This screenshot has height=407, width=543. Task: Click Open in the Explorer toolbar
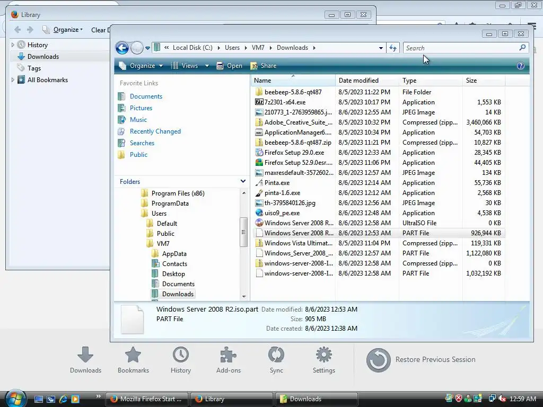[229, 66]
